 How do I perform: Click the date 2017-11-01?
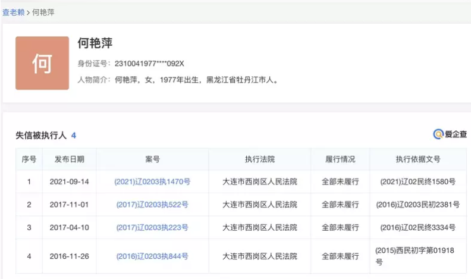[x=70, y=205]
